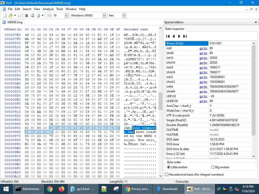Click the Open disk toolbar icon
This screenshot has height=194, width=259.
pos(32,15)
